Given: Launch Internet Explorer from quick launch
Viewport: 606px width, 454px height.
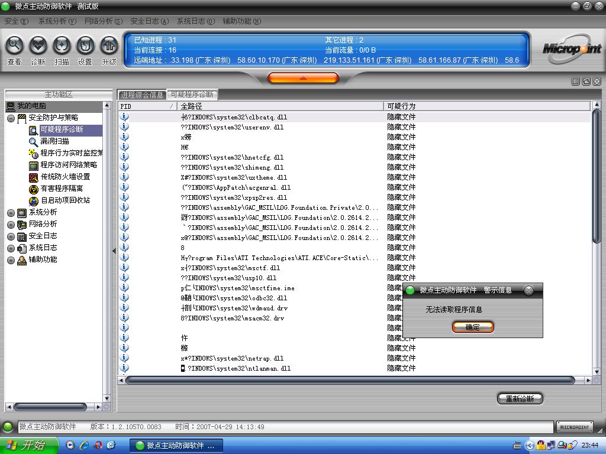Looking at the screenshot, I should click(x=84, y=446).
